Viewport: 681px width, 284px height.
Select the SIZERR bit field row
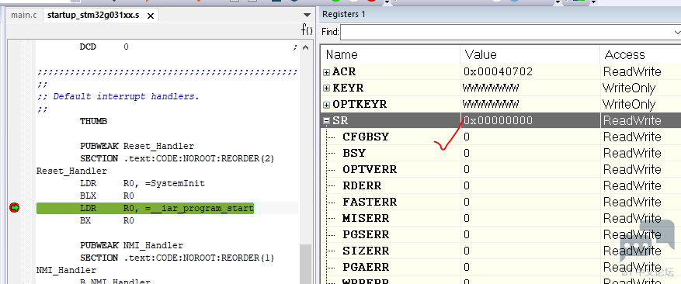[x=501, y=251]
